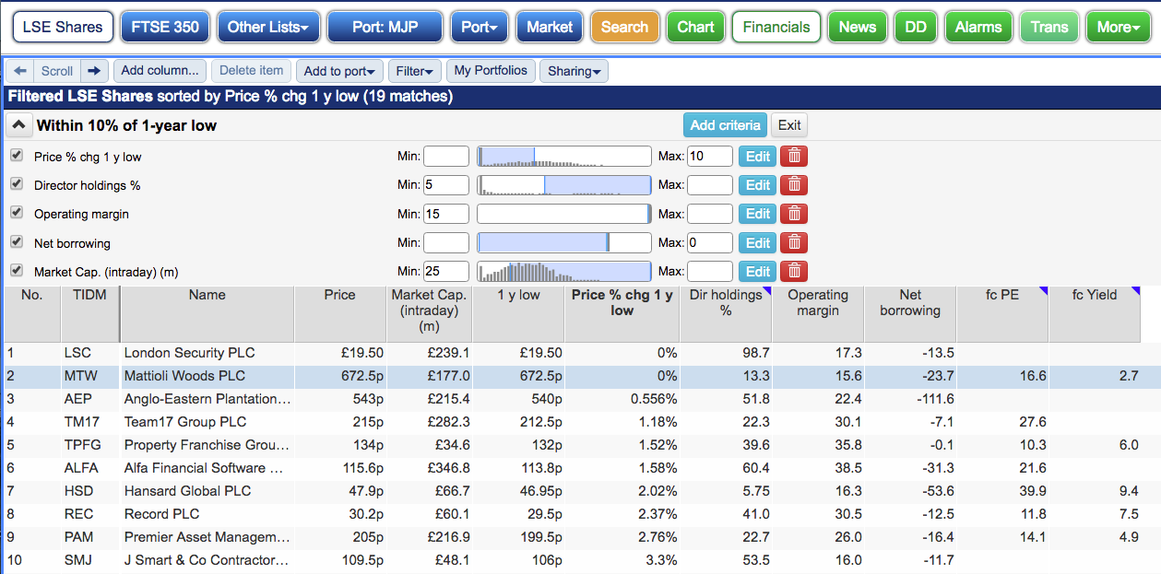Viewport: 1161px width, 574px height.
Task: Click the Add column button
Action: [x=160, y=71]
